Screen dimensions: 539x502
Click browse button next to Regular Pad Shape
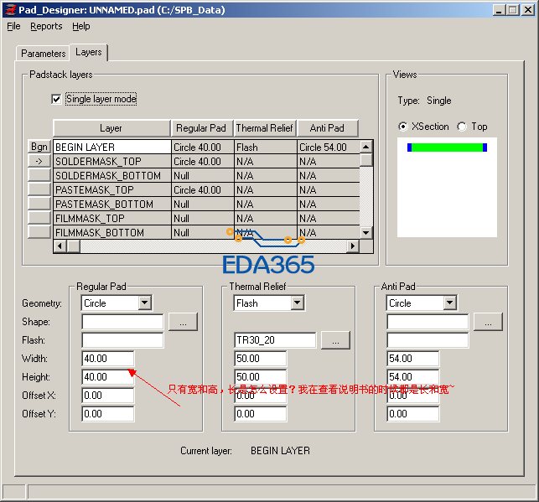182,321
